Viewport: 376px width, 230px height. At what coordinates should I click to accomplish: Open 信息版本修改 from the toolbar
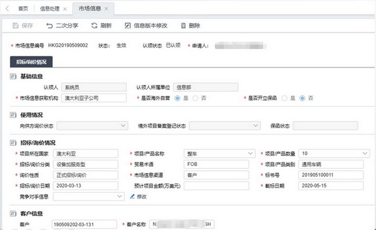[146, 26]
